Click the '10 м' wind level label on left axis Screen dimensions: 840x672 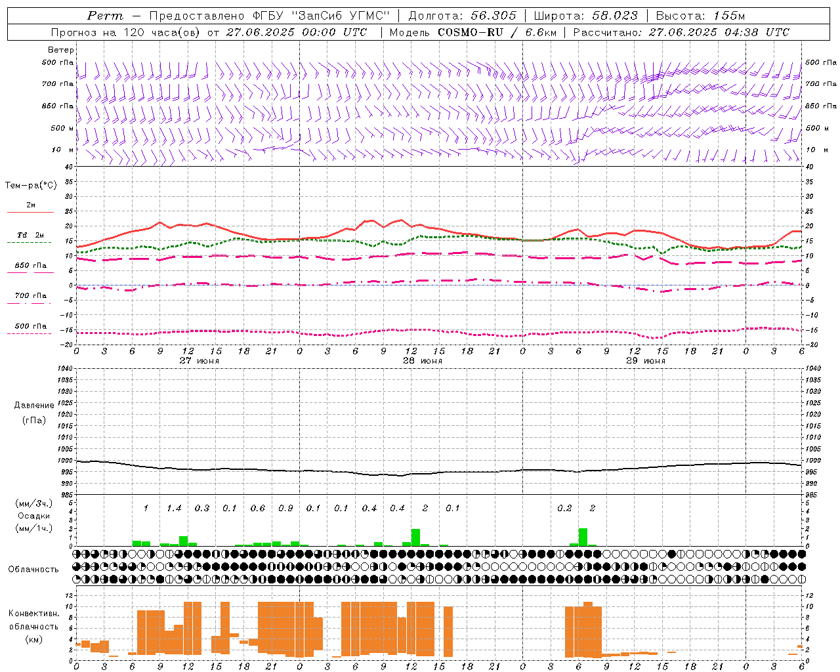click(x=63, y=150)
